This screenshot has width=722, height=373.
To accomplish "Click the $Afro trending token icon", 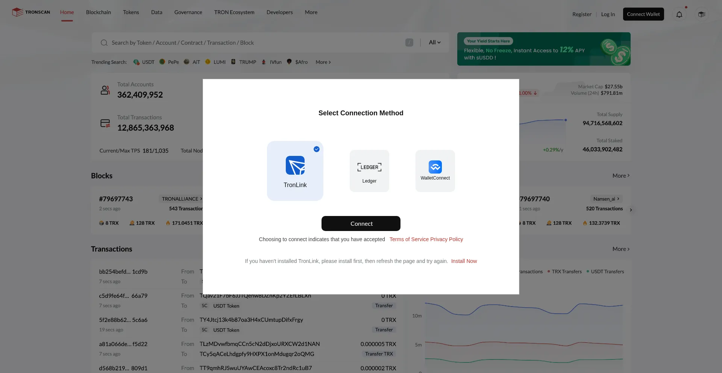I will [289, 62].
